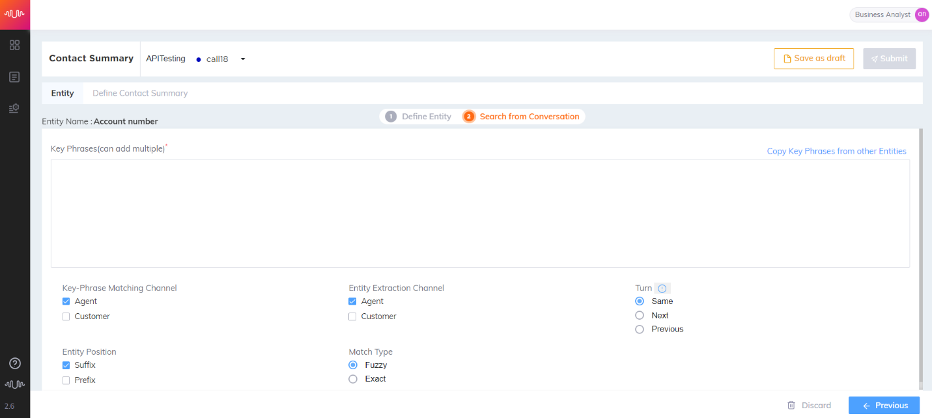The height and width of the screenshot is (418, 932).
Task: Uncheck Agent entity extraction channel
Action: pyautogui.click(x=352, y=301)
